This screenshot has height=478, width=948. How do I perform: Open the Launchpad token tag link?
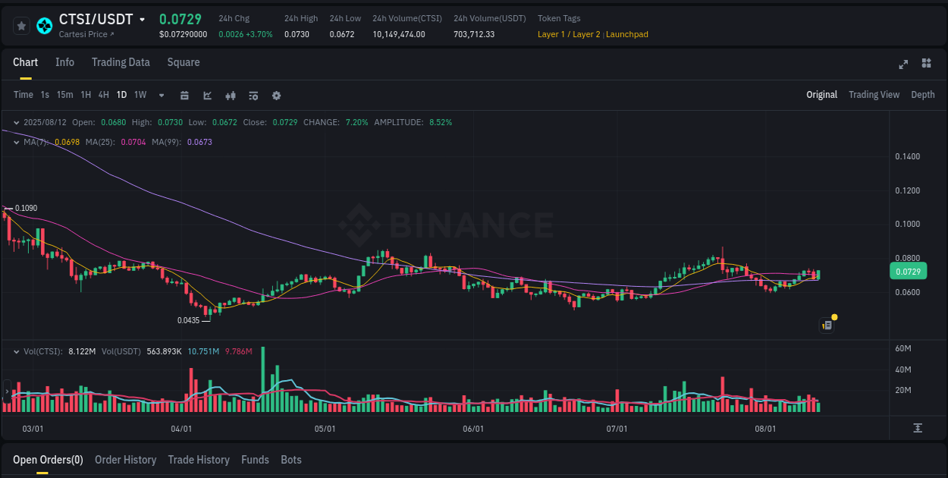[626, 34]
